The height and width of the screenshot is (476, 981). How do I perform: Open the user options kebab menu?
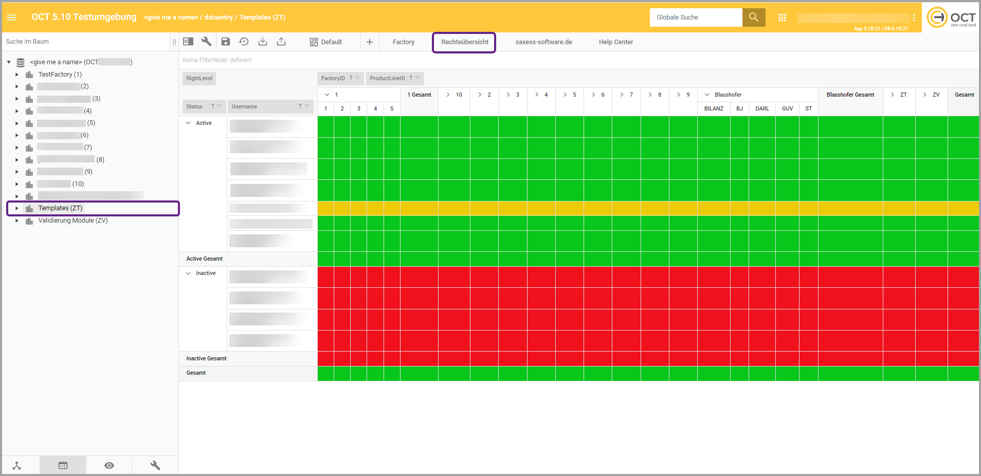[914, 17]
